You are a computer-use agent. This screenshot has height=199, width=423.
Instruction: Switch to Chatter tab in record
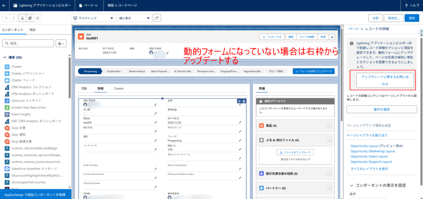[119, 88]
